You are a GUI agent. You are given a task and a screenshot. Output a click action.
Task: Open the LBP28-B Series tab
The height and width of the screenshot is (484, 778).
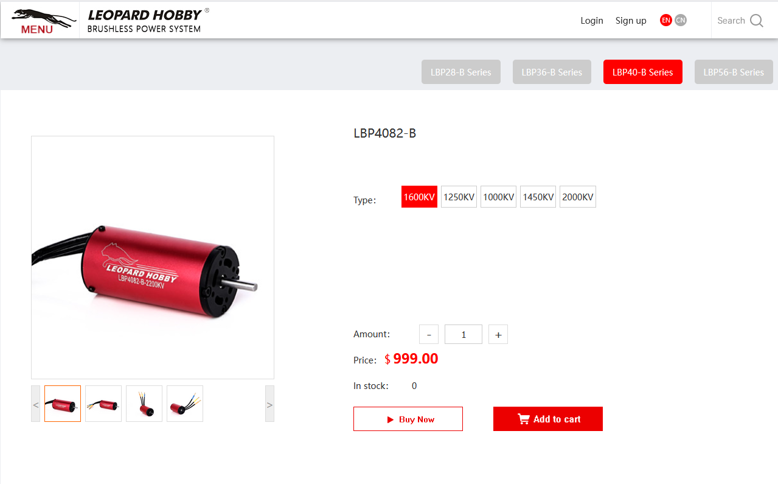(x=461, y=72)
